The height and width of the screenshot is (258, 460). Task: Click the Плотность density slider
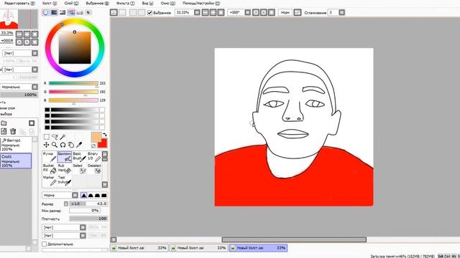[x=88, y=219]
